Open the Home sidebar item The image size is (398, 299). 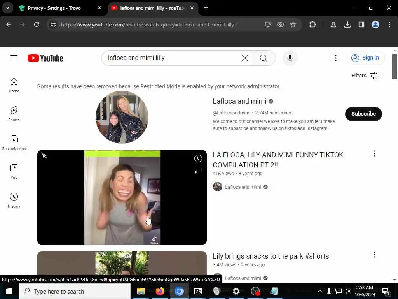[x=14, y=85]
